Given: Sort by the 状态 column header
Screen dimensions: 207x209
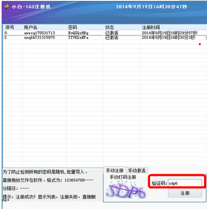Looking at the screenshot, I should coord(110,27).
